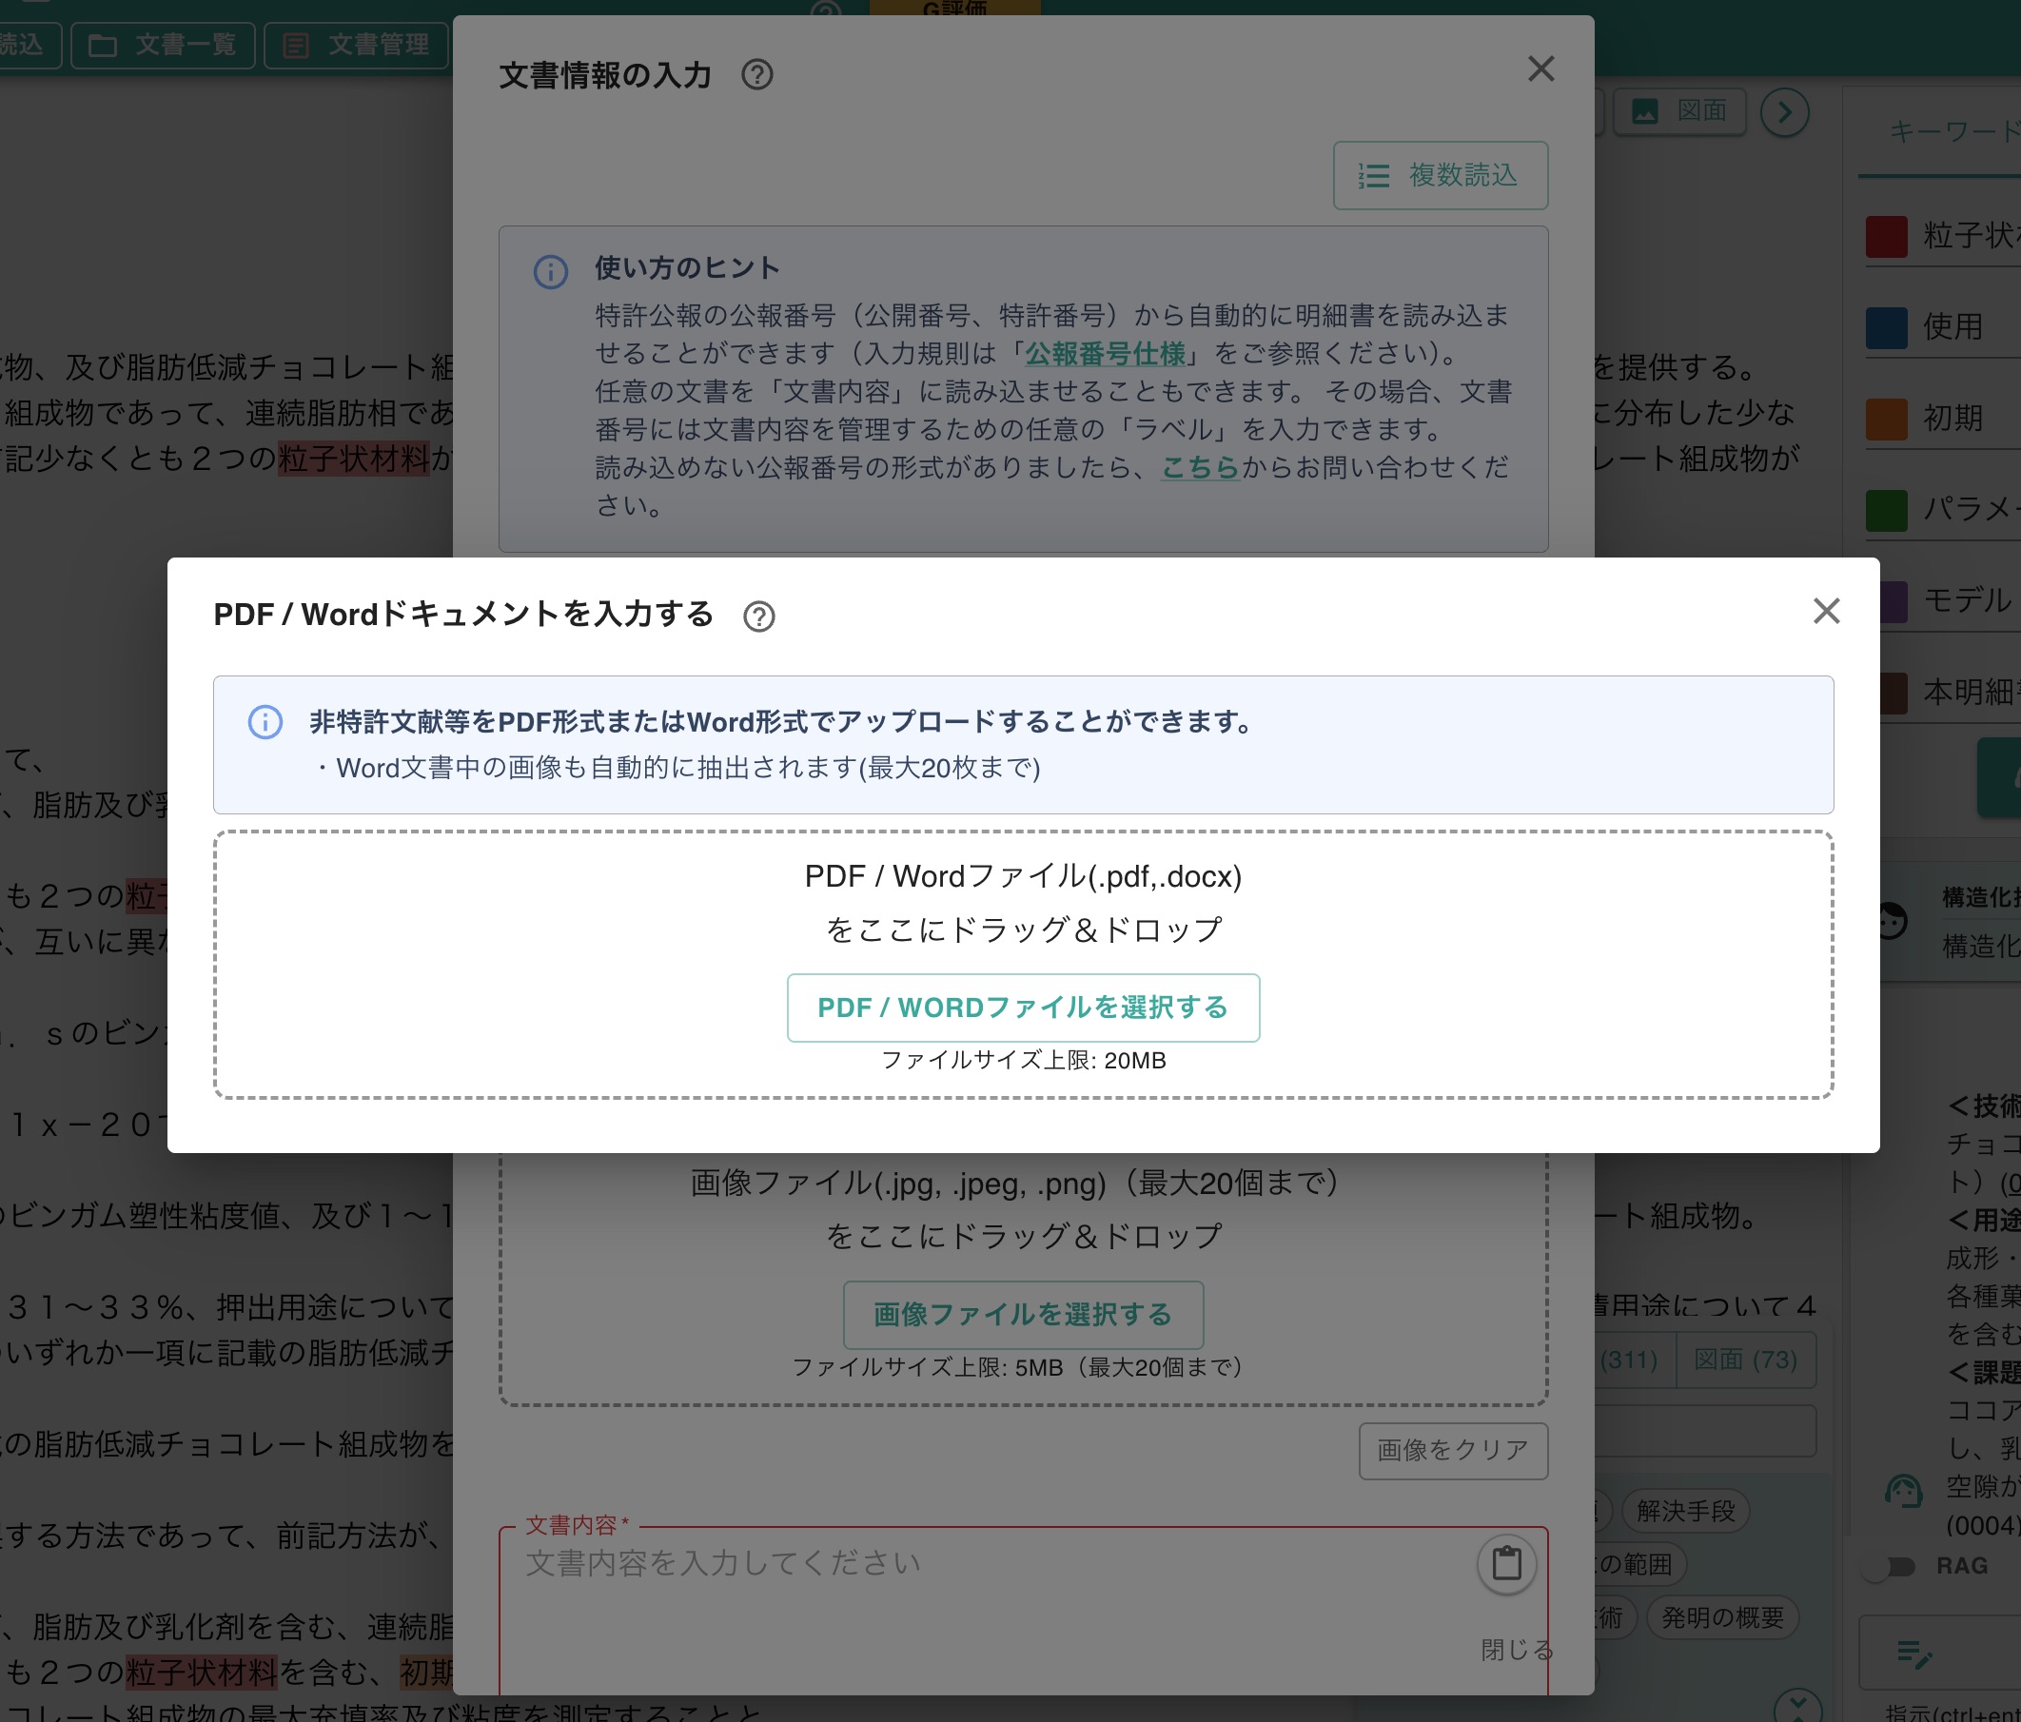Viewport: 2021px width, 1722px height.
Task: Click the face avatar icon beside 構造化
Action: click(x=1893, y=921)
